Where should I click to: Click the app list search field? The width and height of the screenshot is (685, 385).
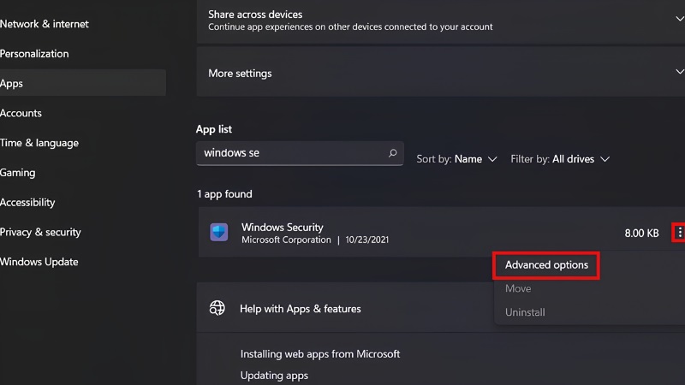[300, 153]
